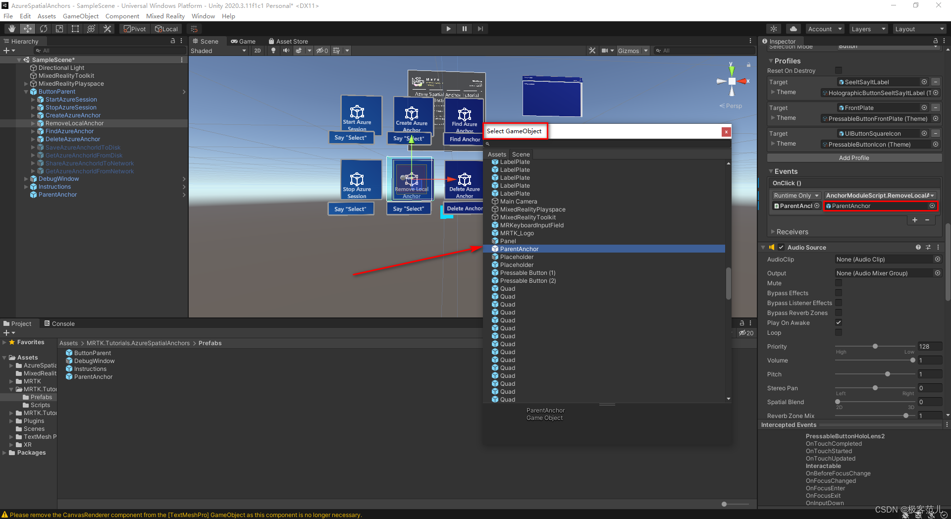Lock the Hierarchy panel

(173, 41)
